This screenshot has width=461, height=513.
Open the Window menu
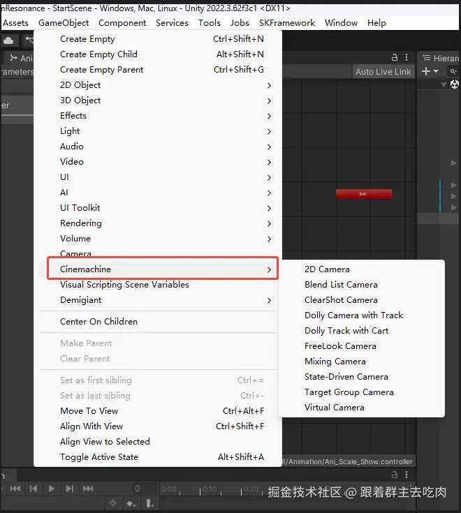coord(341,23)
